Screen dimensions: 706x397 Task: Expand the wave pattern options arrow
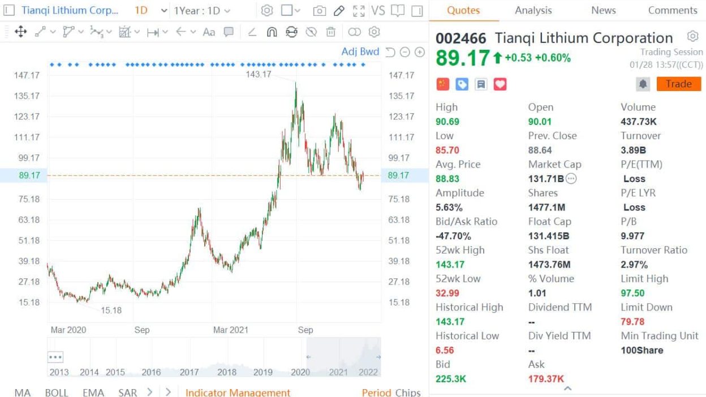[x=109, y=32]
